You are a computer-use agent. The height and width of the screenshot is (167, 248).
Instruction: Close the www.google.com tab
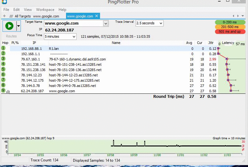(x=97, y=16)
